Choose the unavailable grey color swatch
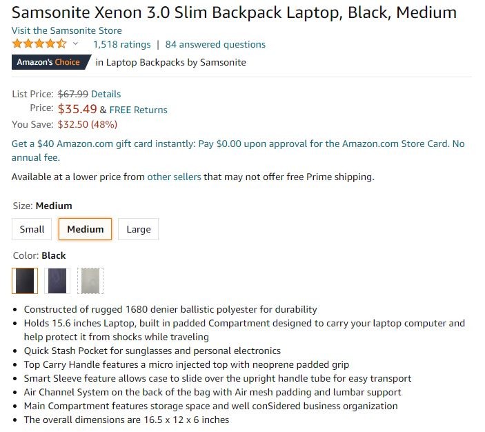Screen dimensions: 485x432 click(x=90, y=281)
